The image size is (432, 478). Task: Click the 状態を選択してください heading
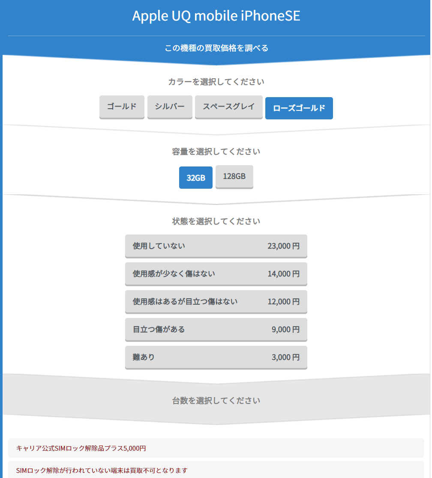coord(216,221)
